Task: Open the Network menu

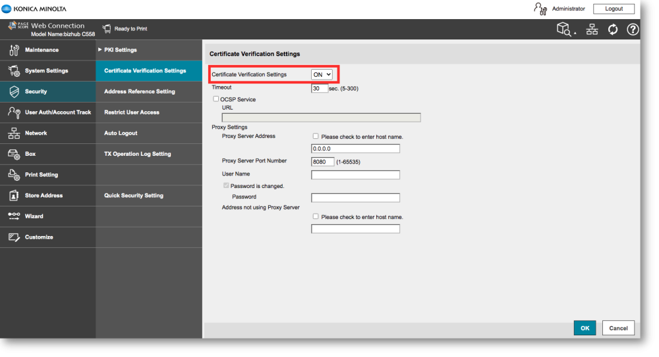Action: (48, 133)
